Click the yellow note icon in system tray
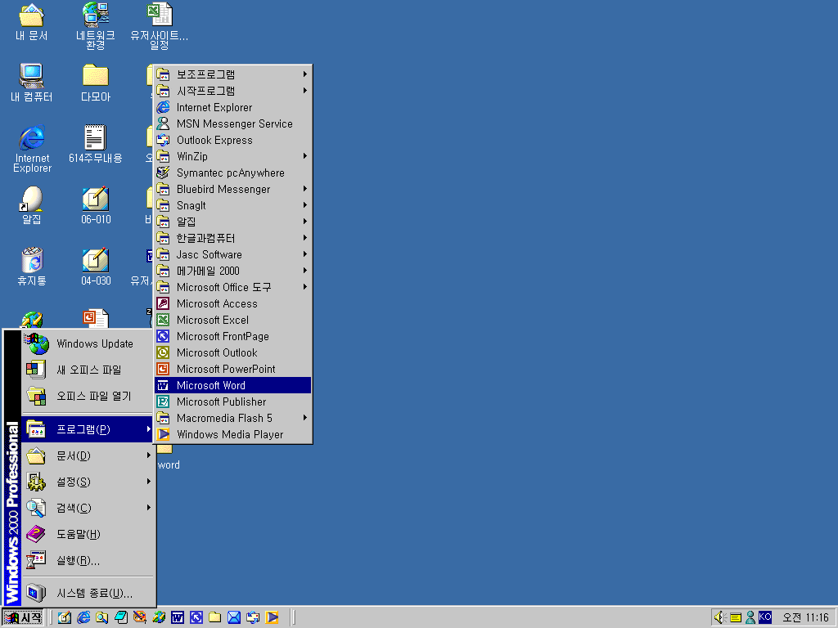This screenshot has height=628, width=838. (736, 617)
